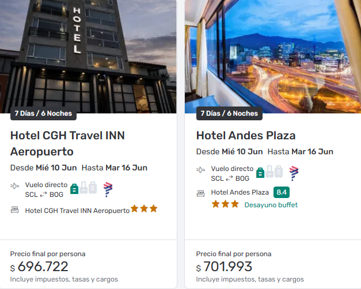
Task: Click Desayuno buffet label
Action: 271,205
